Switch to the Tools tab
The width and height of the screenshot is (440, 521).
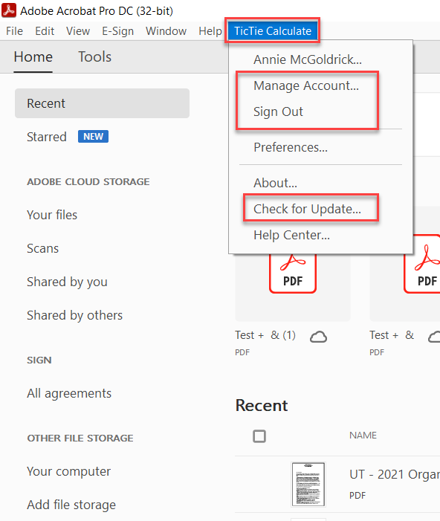pyautogui.click(x=94, y=56)
